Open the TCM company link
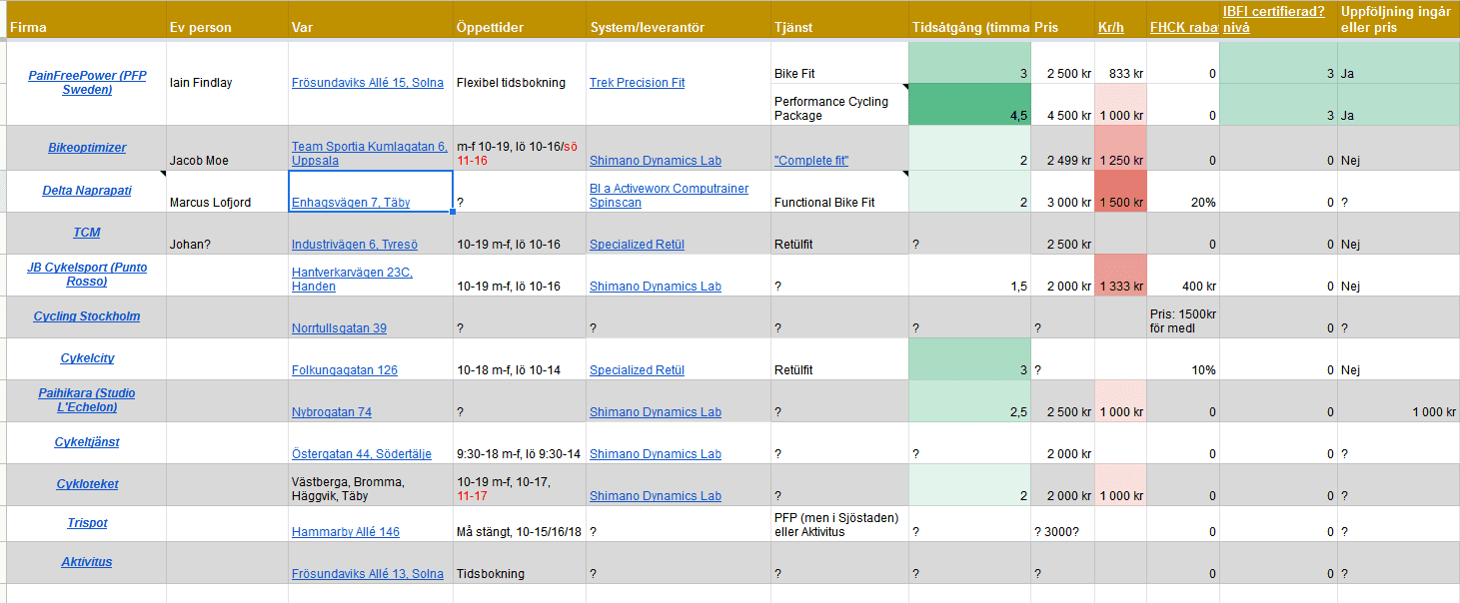The width and height of the screenshot is (1460, 603). click(x=87, y=233)
